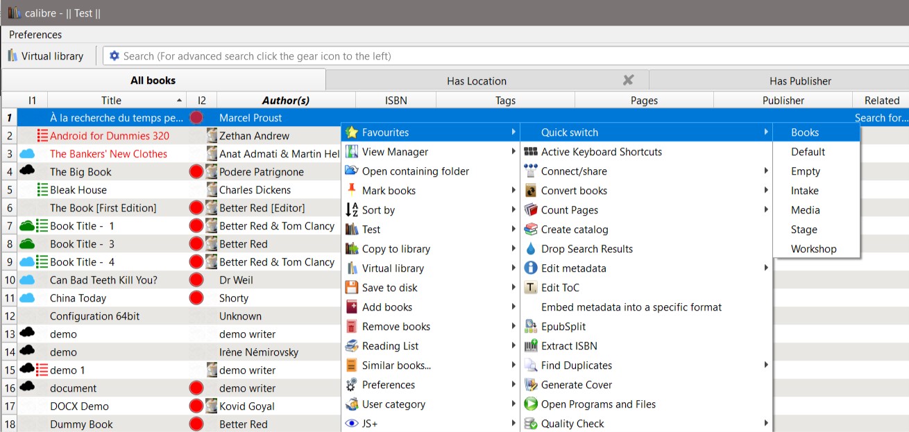Click the View Manager icon
The image size is (909, 432).
352,152
